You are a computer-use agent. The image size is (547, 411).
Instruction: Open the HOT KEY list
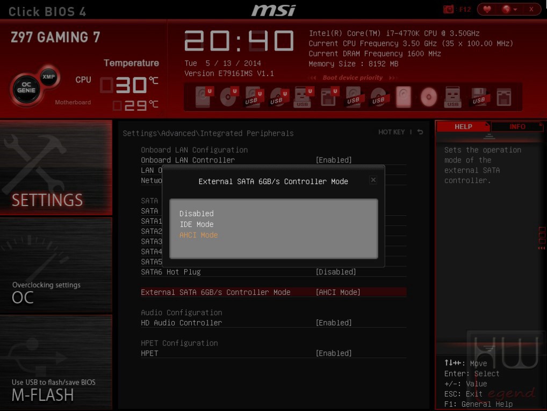coord(391,132)
